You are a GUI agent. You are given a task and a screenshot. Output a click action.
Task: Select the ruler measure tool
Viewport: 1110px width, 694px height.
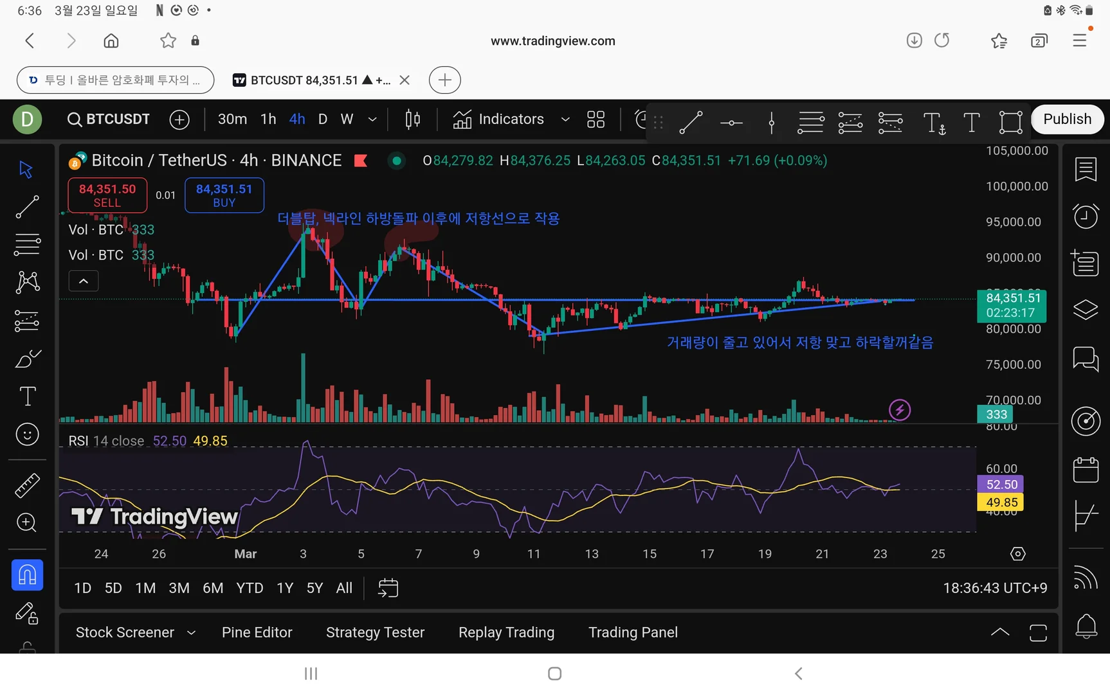[27, 486]
